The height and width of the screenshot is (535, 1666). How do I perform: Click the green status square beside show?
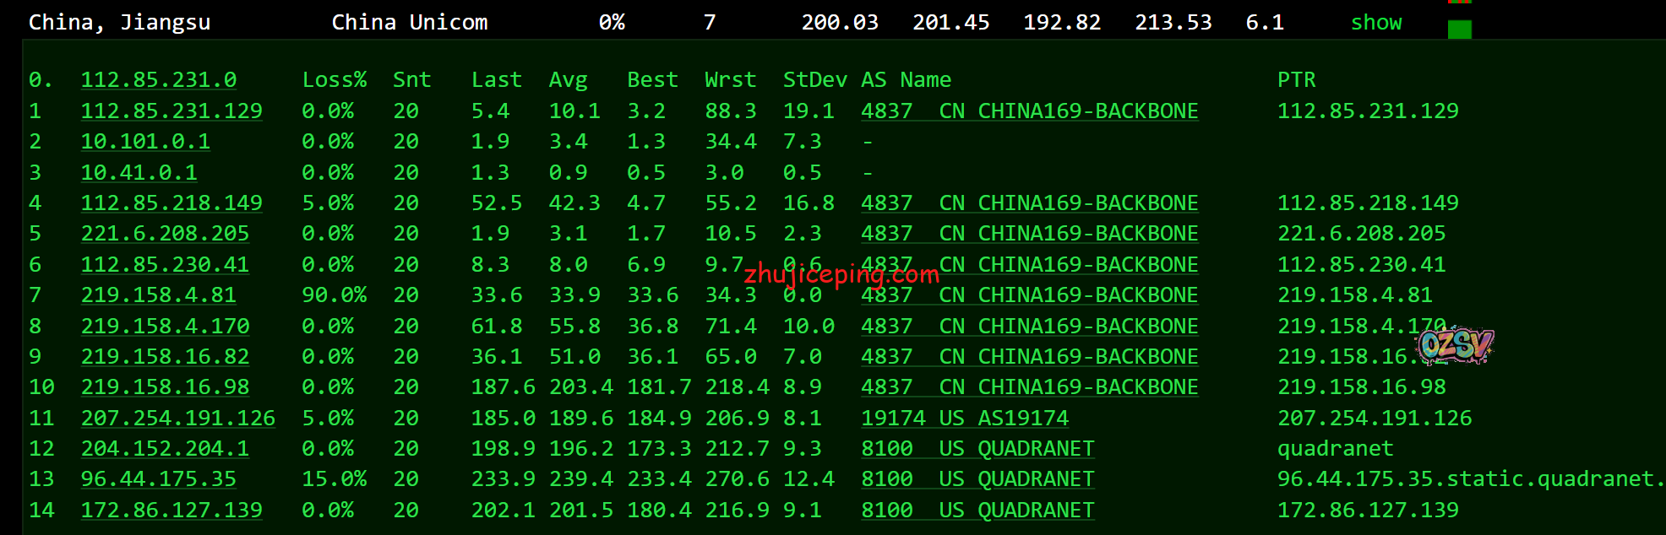1459,30
